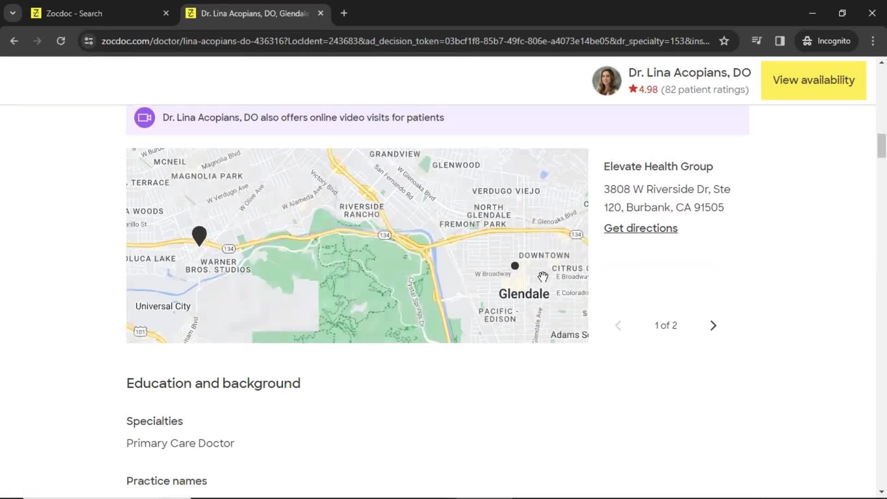Switch to the Zocdoc - Search tab
Screen dimensions: 887x499
point(99,13)
